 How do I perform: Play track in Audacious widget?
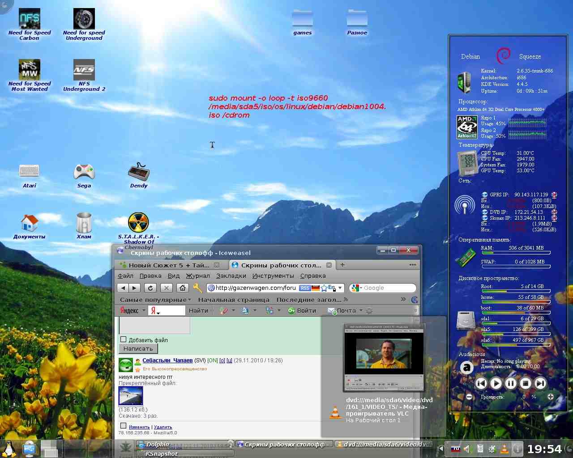[x=496, y=383]
